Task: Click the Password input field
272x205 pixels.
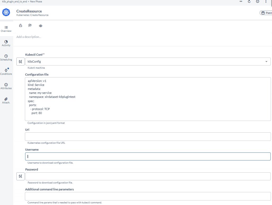Action: coord(148,176)
